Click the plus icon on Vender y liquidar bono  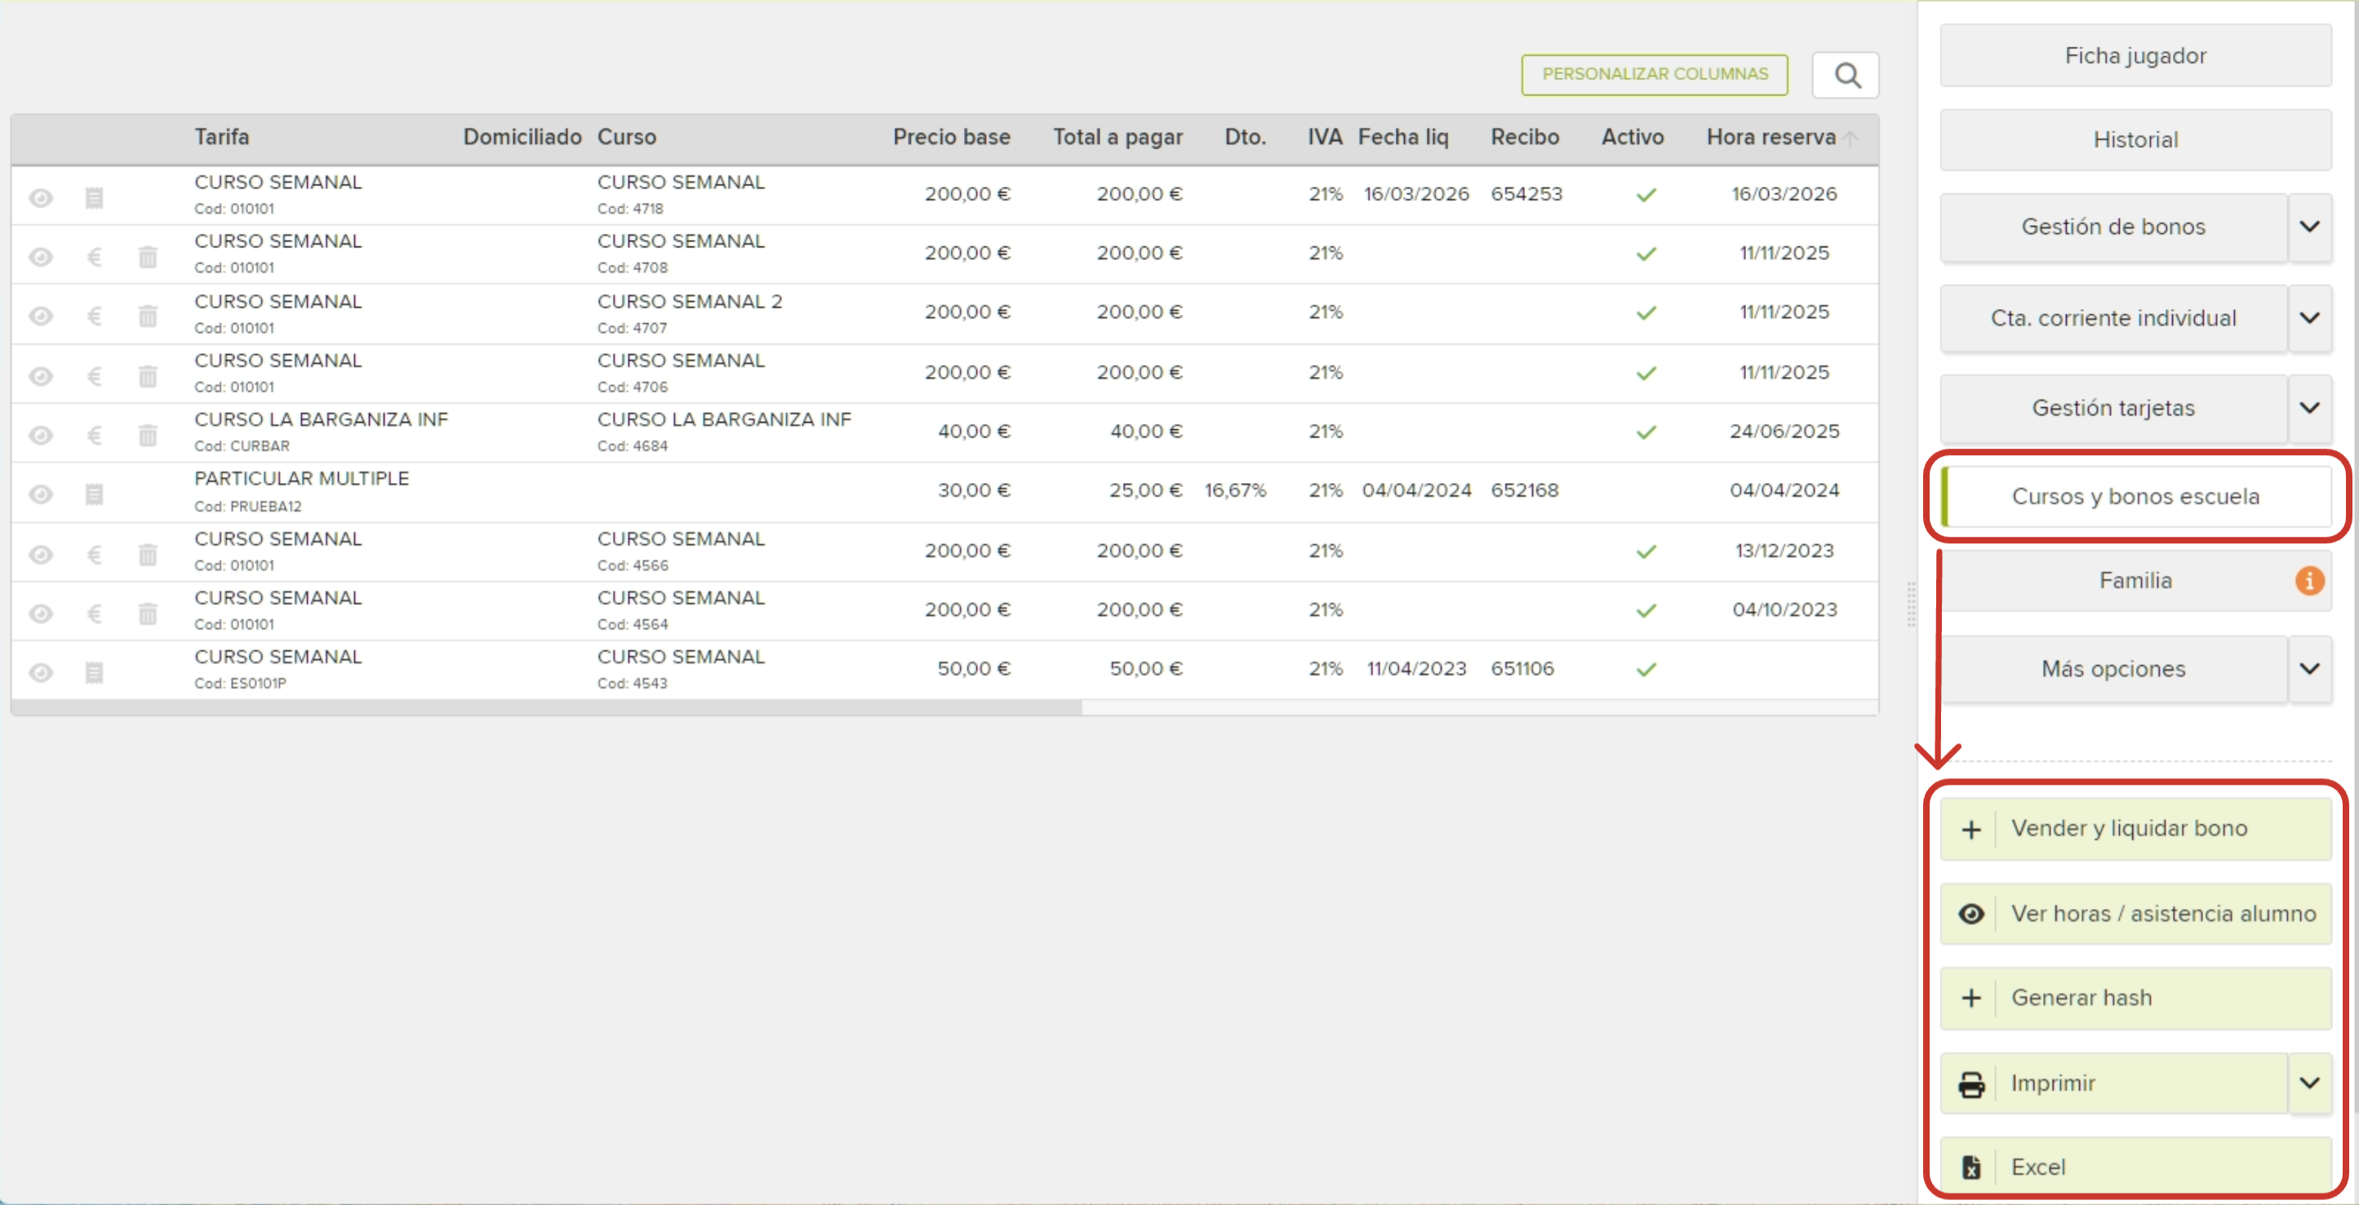tap(1970, 830)
